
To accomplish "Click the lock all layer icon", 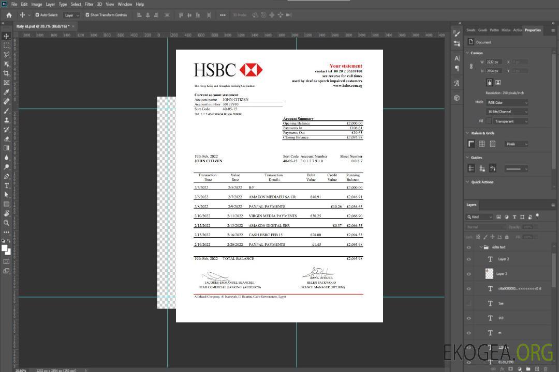I will pyautogui.click(x=507, y=237).
